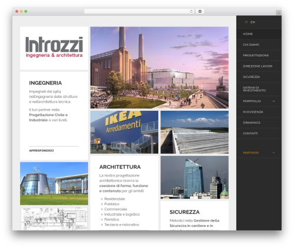Click the APPROFONDISCI link
The height and width of the screenshot is (248, 294).
pos(41,151)
